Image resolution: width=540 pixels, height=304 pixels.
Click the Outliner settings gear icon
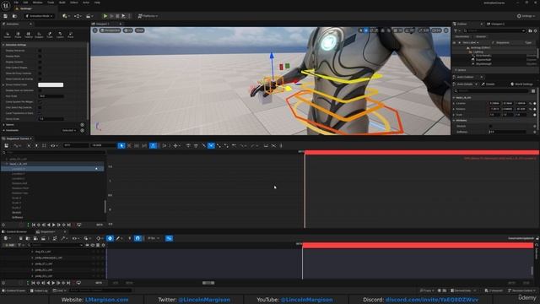535,30
